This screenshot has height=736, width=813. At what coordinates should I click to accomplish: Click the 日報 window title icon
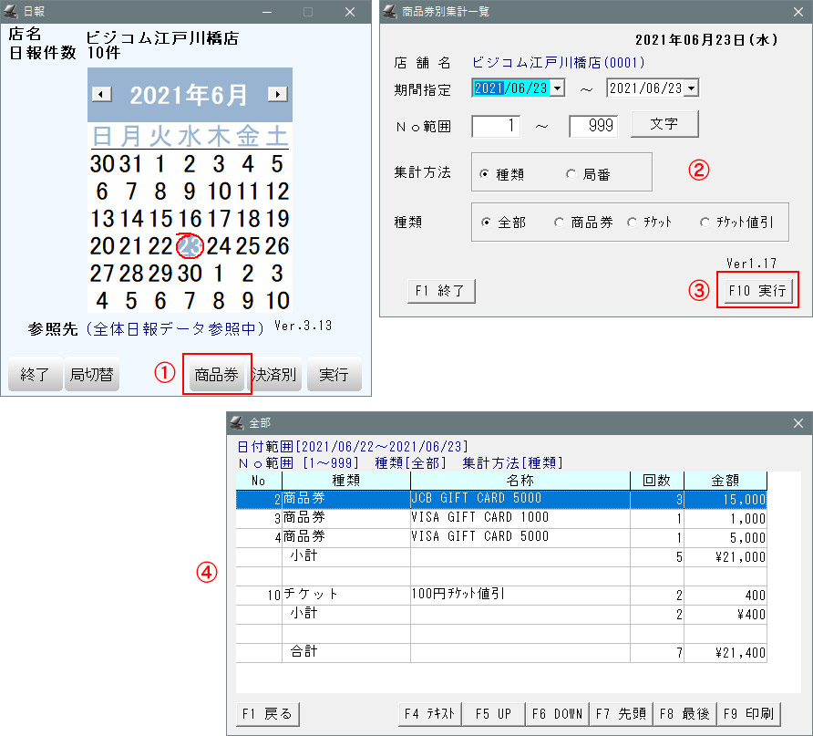click(x=12, y=12)
